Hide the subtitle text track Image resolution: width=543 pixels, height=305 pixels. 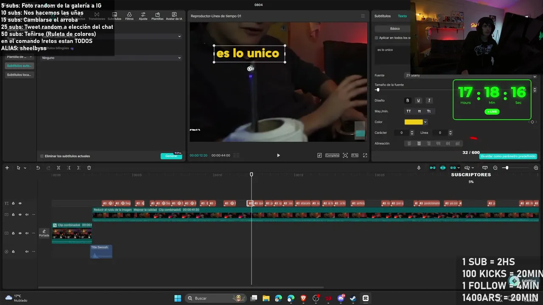20,203
